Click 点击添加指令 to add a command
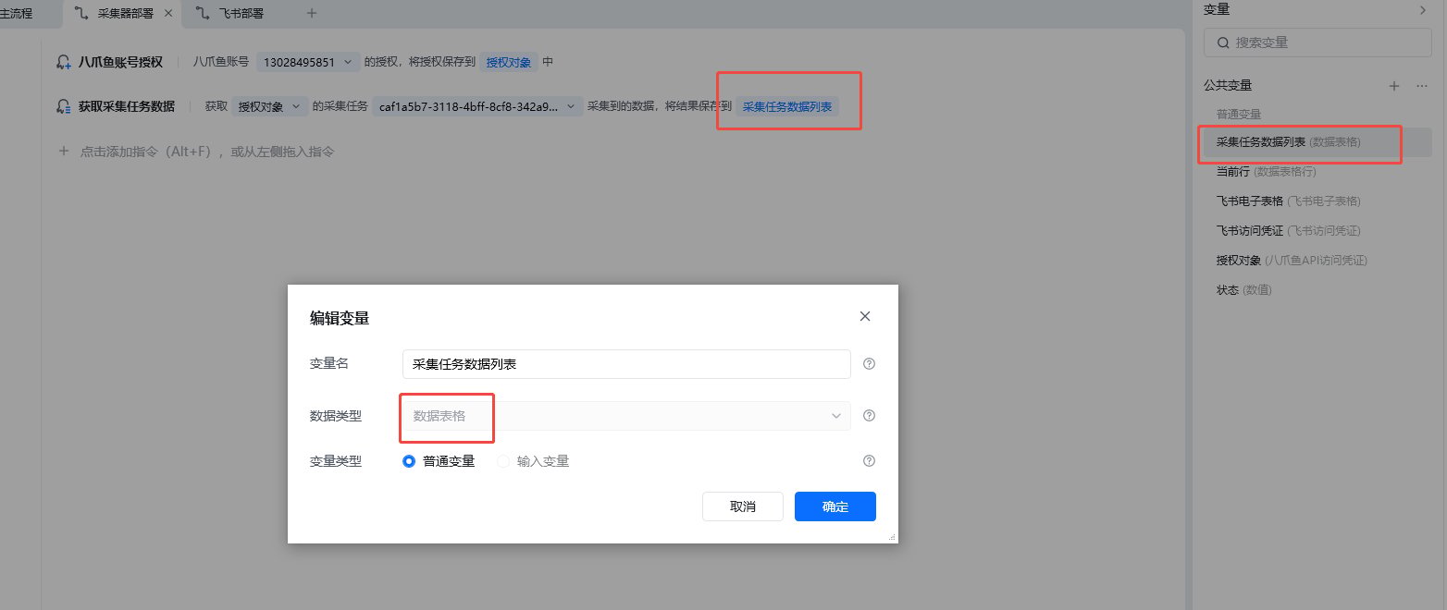This screenshot has height=610, width=1447. point(195,151)
